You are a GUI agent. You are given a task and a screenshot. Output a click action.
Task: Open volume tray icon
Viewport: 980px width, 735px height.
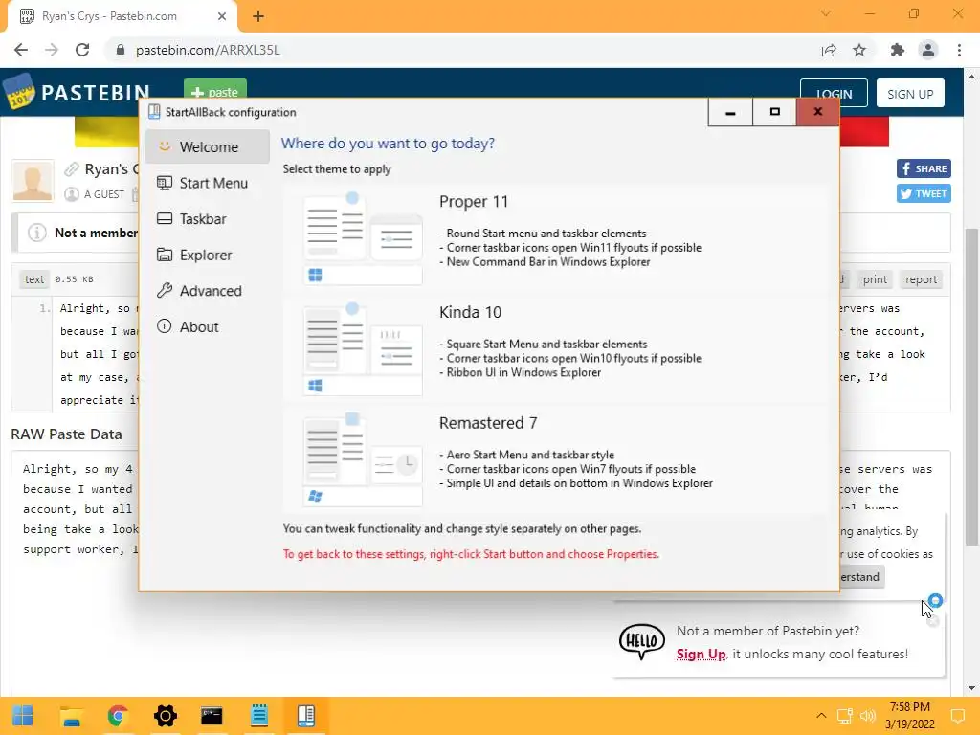click(x=867, y=716)
